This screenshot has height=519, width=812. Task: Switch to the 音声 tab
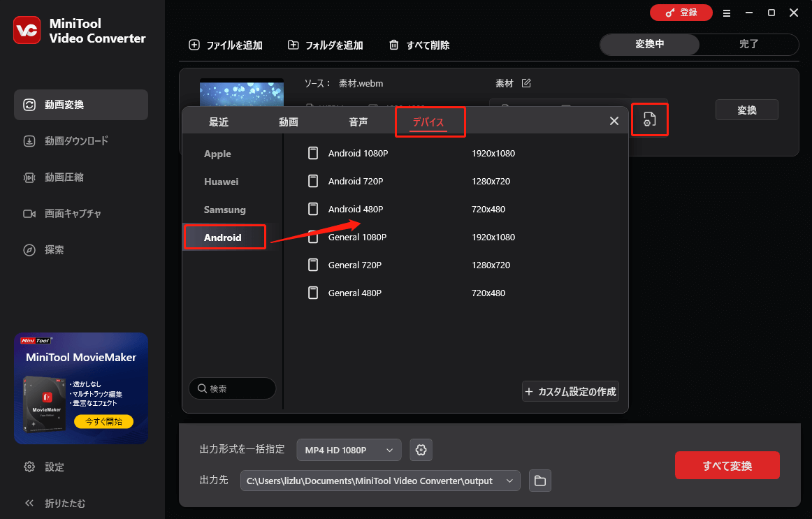(358, 122)
